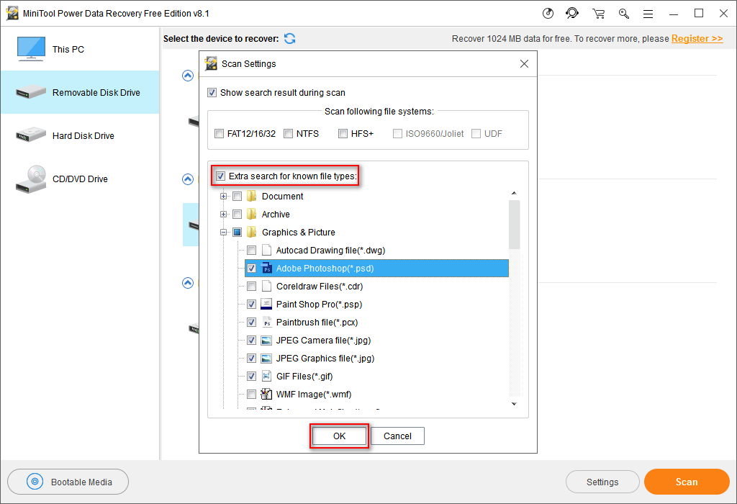Image resolution: width=737 pixels, height=504 pixels.
Task: Collapse the second device group chevron
Action: (188, 179)
